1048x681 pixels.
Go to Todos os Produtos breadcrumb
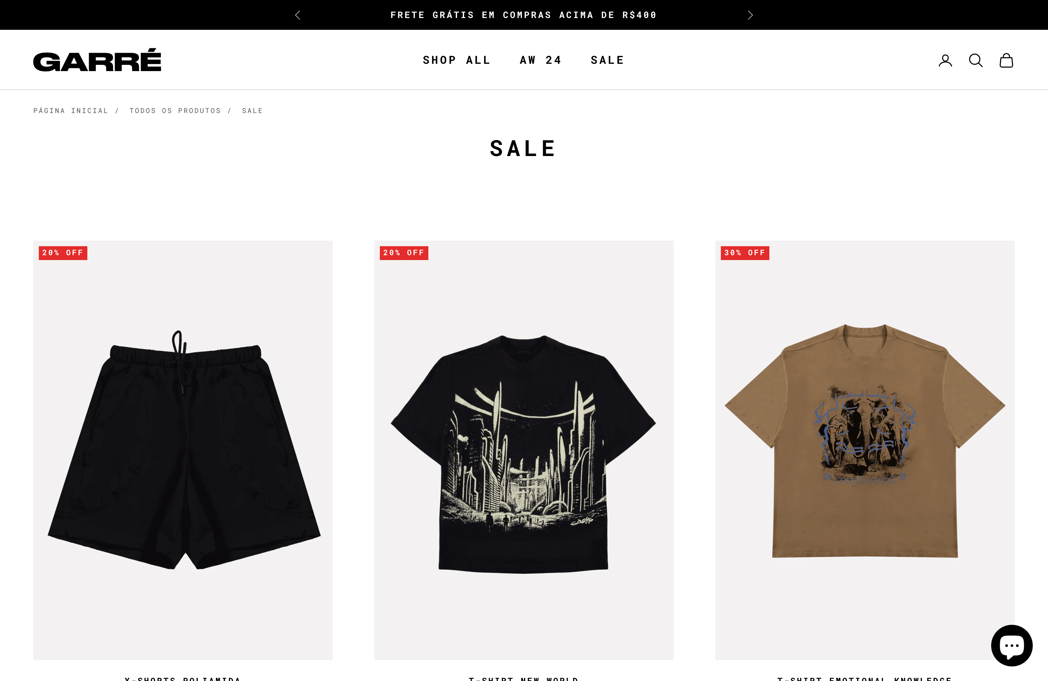(x=175, y=111)
